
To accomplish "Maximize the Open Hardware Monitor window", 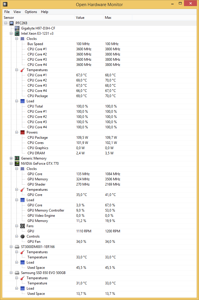I will (180, 3).
